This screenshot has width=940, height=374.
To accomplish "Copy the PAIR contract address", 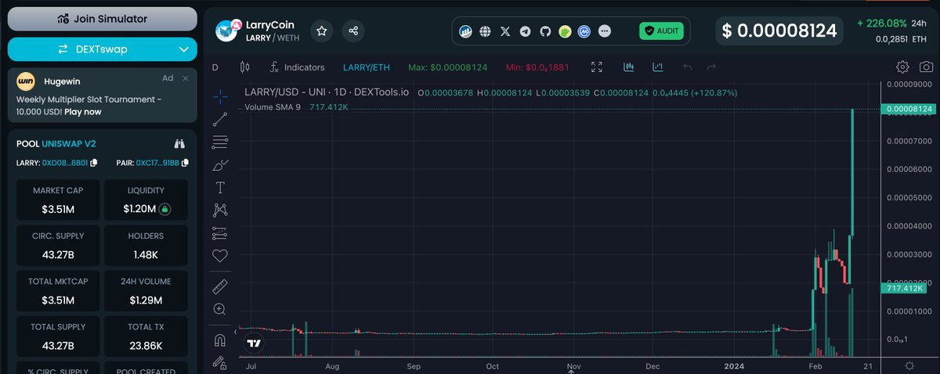I will coord(183,163).
